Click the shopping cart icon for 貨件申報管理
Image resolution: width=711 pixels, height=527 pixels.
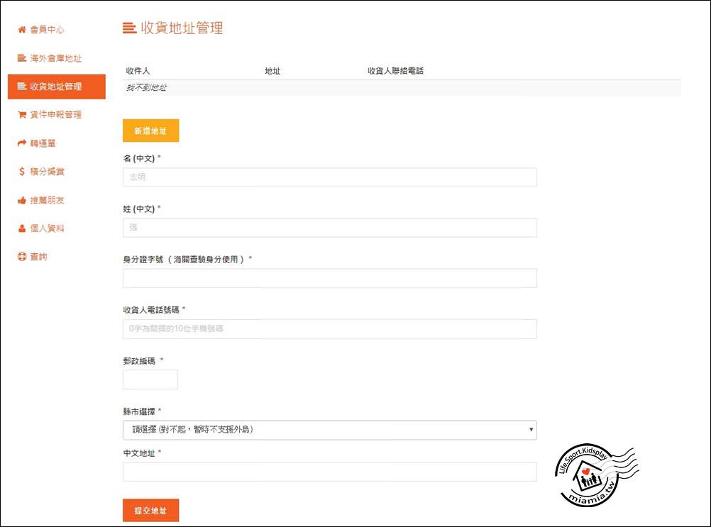point(22,115)
